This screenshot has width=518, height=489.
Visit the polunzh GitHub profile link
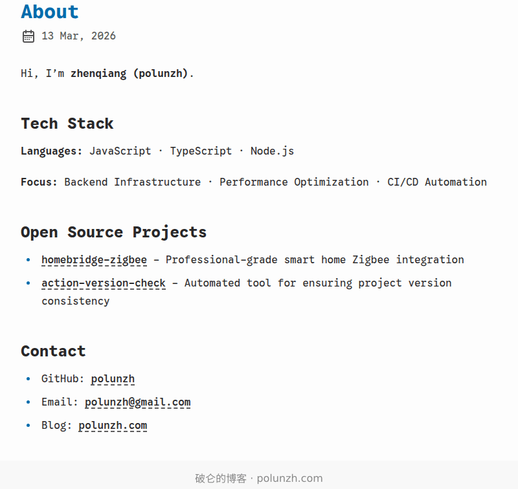(113, 379)
